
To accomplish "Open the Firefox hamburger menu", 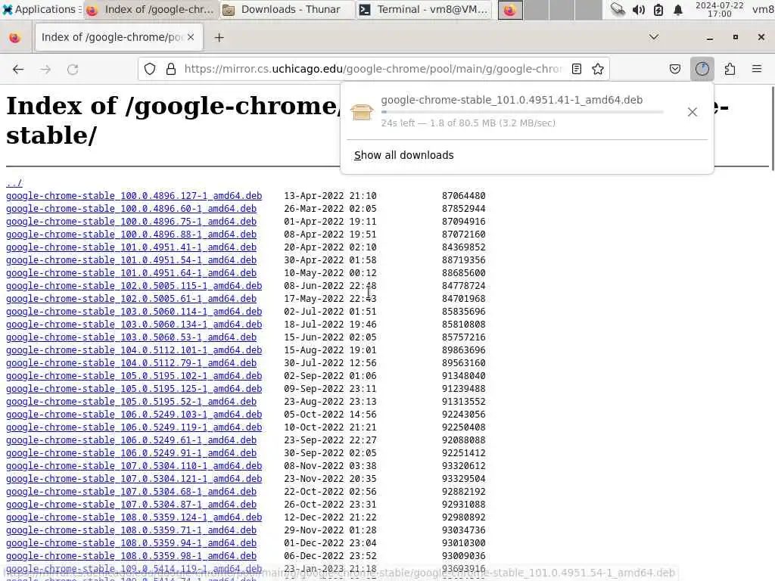I will click(757, 69).
